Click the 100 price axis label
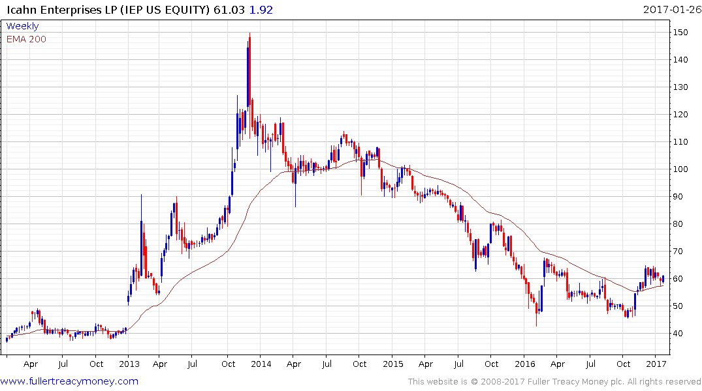This screenshot has height=391, width=702. pyautogui.click(x=680, y=169)
